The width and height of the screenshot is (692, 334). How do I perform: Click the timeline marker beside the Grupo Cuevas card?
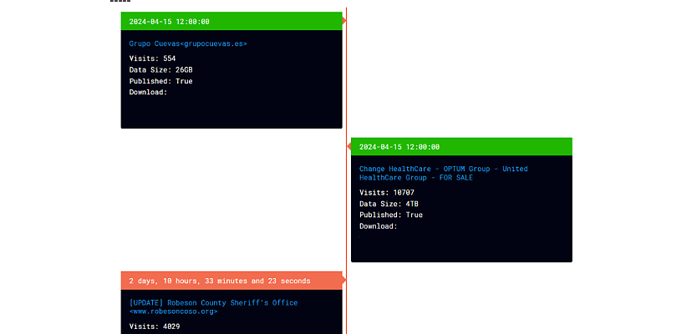coord(344,21)
